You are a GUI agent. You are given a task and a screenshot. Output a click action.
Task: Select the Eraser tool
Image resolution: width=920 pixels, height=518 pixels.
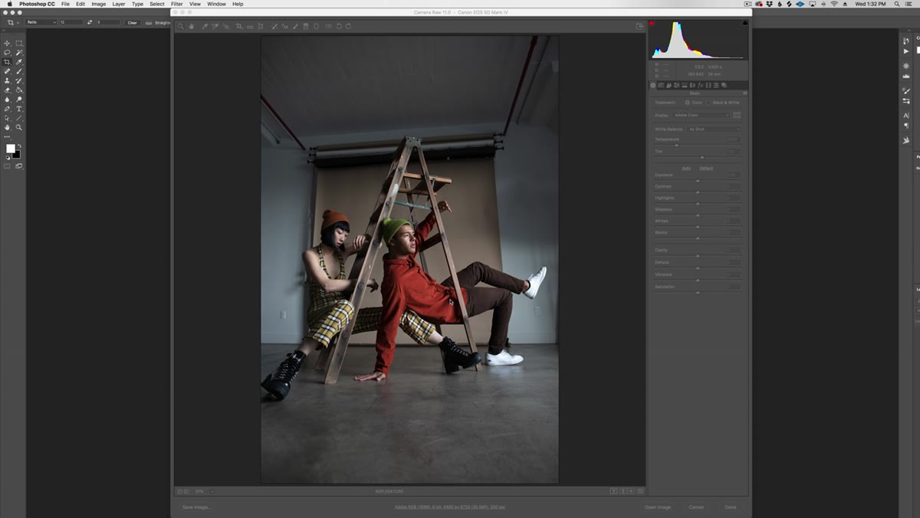(8, 90)
